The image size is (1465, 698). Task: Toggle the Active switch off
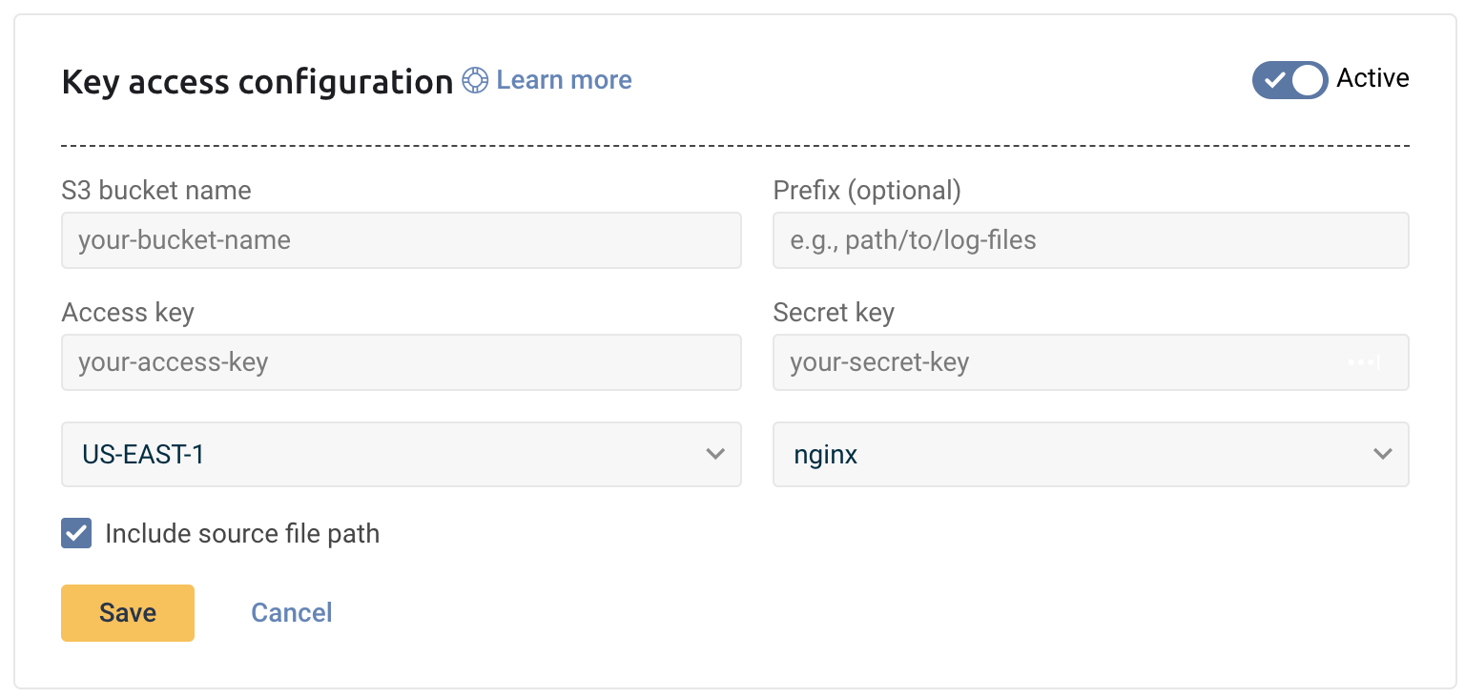pyautogui.click(x=1289, y=80)
